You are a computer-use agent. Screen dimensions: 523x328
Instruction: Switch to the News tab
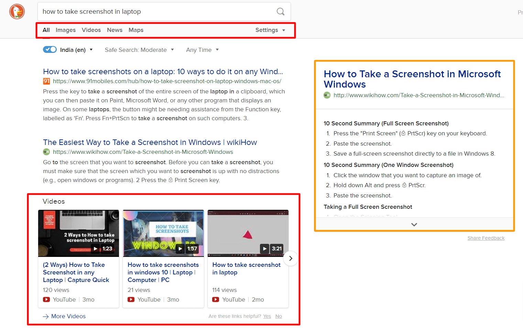[115, 30]
